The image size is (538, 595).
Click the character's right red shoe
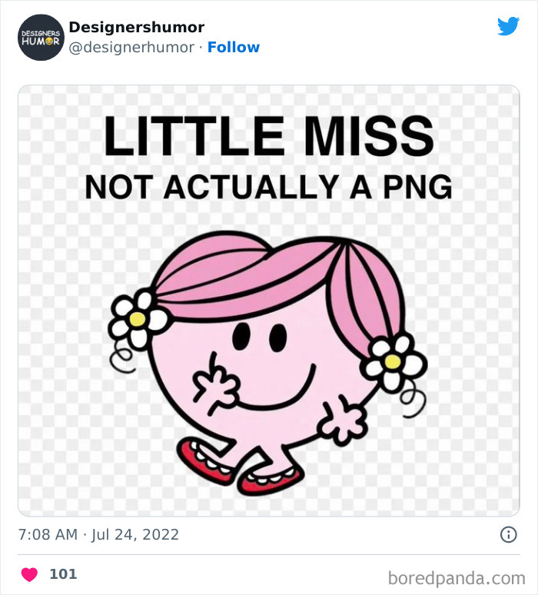click(269, 480)
